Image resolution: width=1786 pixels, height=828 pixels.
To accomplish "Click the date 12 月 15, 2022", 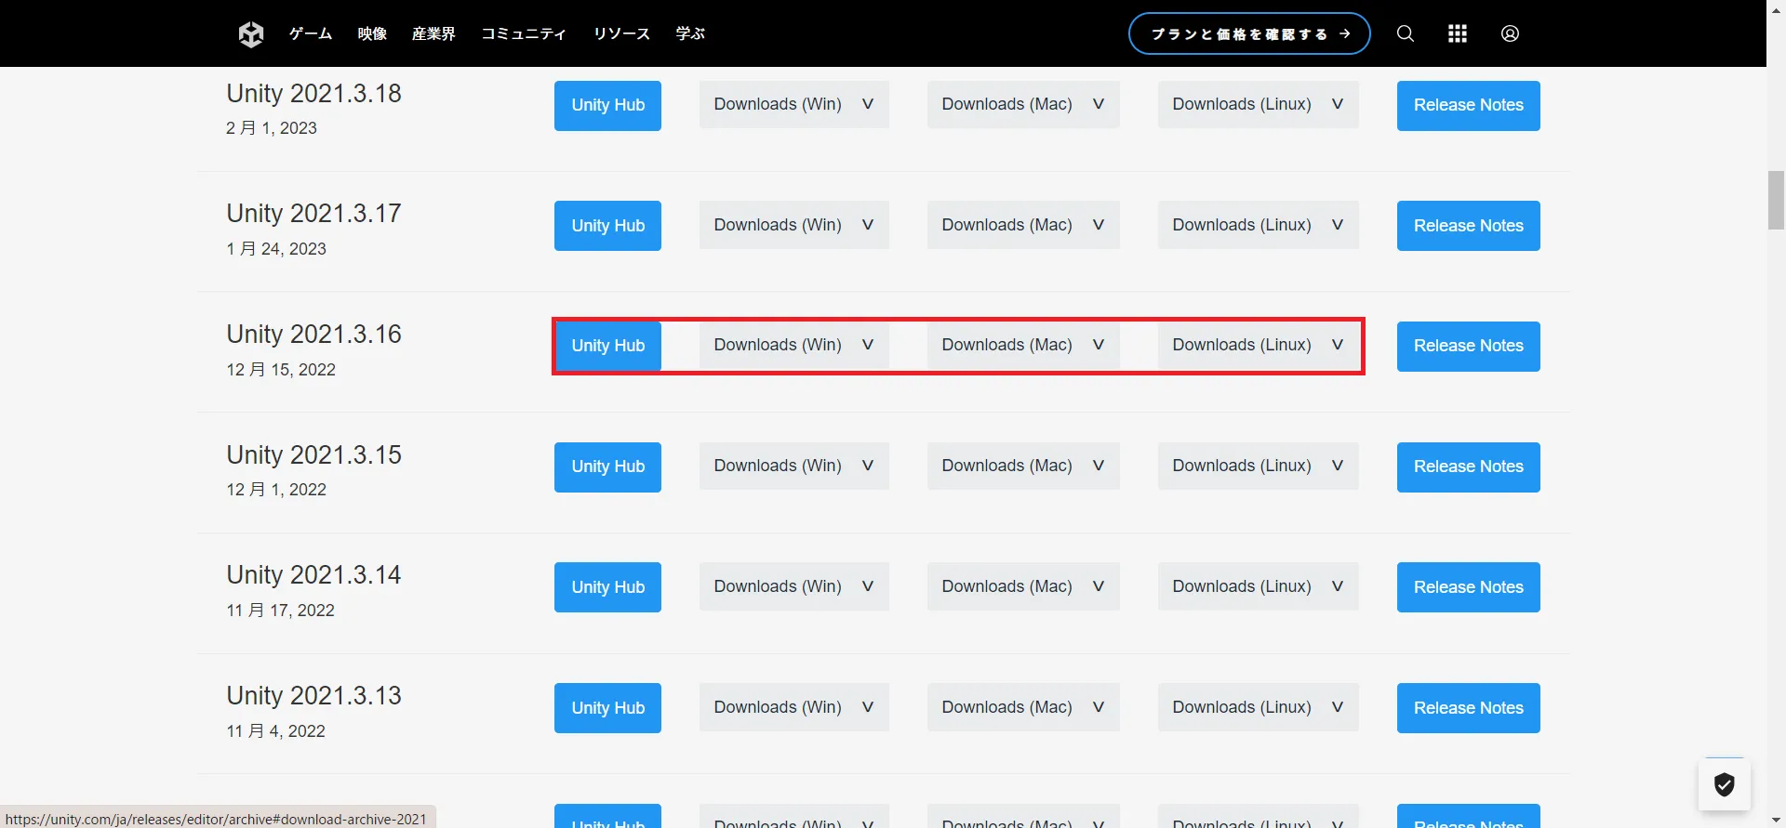I will pyautogui.click(x=281, y=369).
